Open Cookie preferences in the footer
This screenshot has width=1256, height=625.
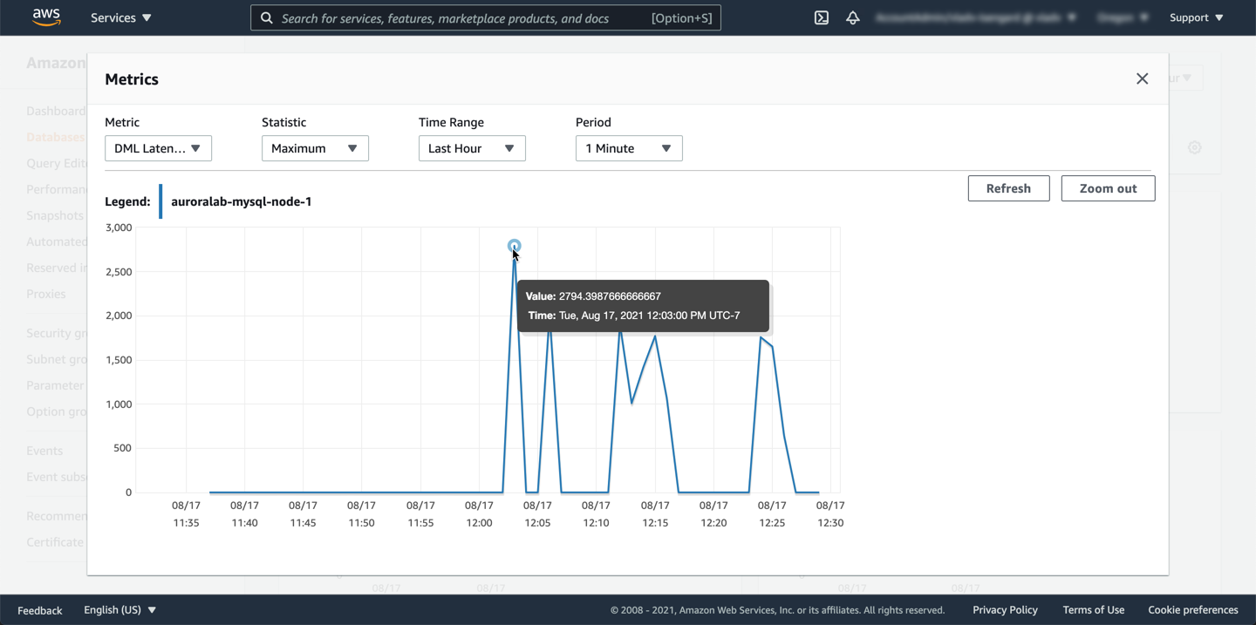coord(1192,610)
